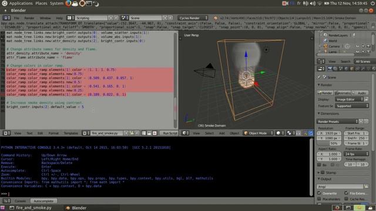Open the Render Presets dropdown
This screenshot has width=376, height=211.
[337, 121]
